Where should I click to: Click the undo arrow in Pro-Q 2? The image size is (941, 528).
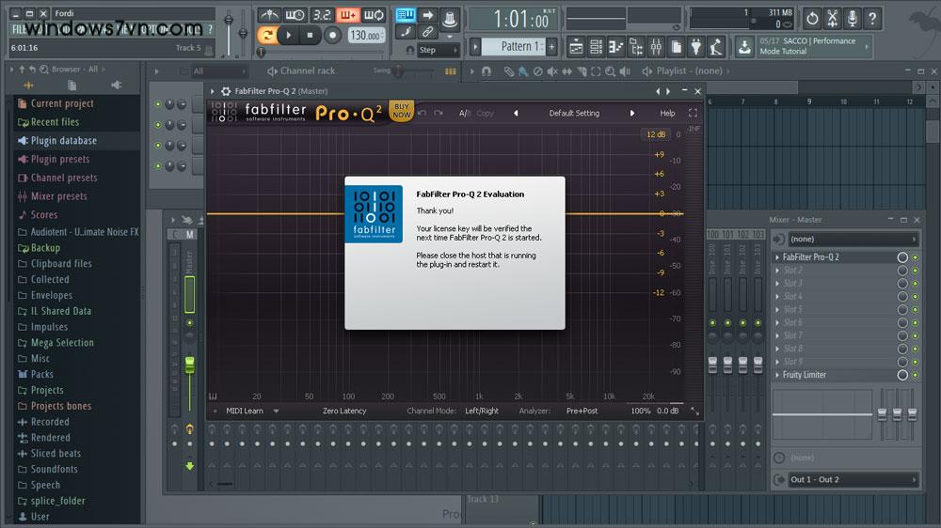pos(423,114)
